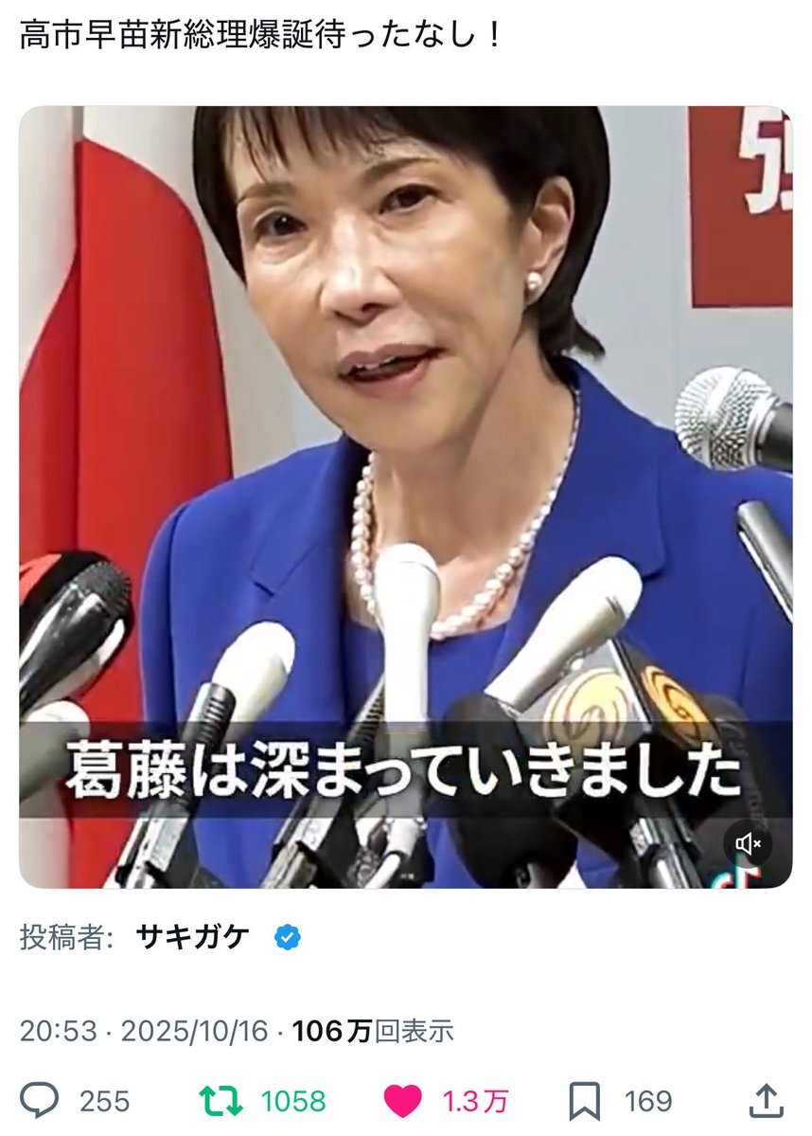Play the embedded video thumbnail

[405, 497]
